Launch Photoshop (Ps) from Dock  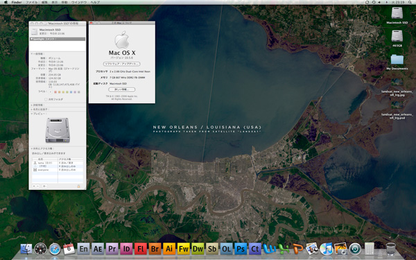(241, 249)
